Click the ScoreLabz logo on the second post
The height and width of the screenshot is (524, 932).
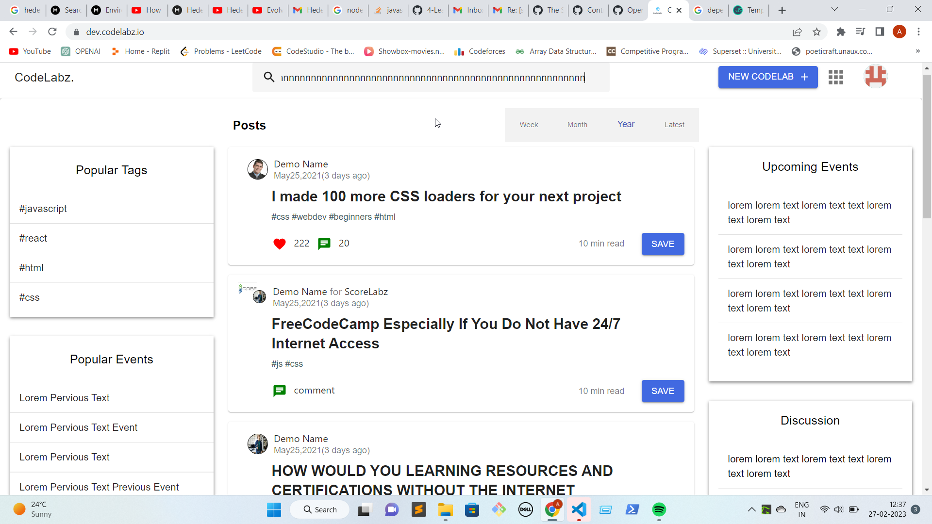(x=248, y=288)
